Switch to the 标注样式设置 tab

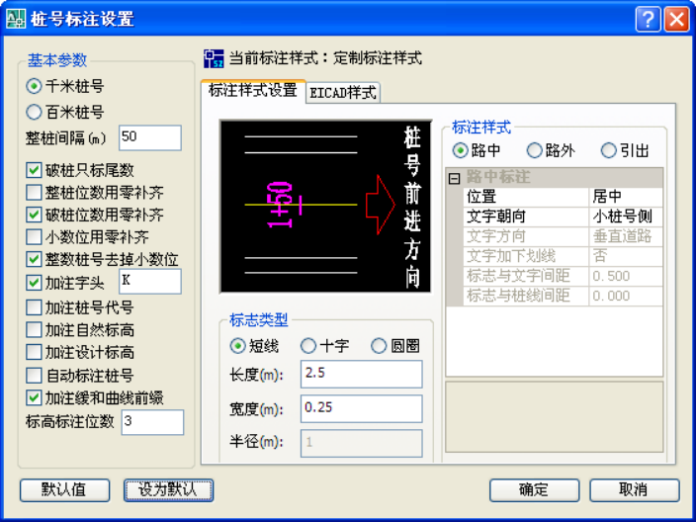point(252,91)
